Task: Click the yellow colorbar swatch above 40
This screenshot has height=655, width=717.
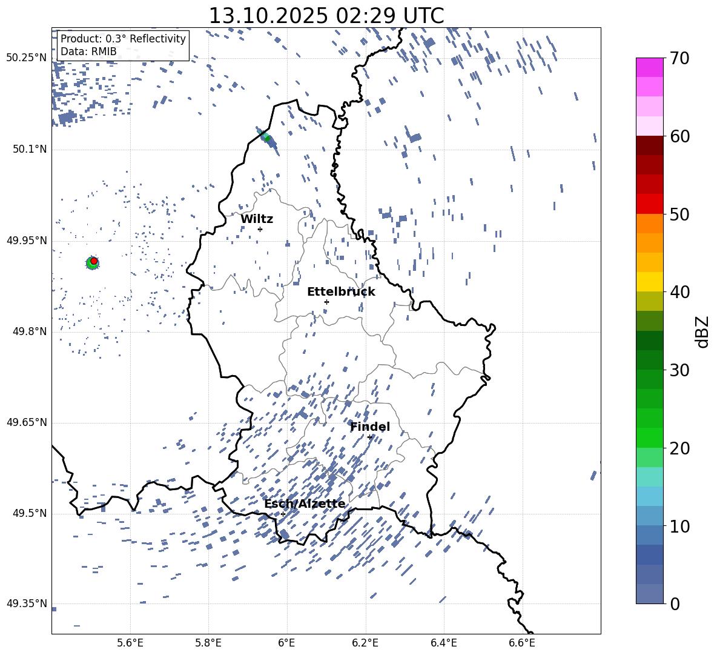Action: pyautogui.click(x=650, y=282)
